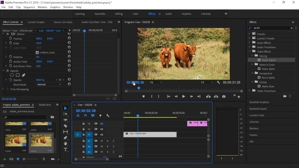Screen dimensions: 299x168
Task: Toggle the Opacity animation stopwatch
Action: 10,80
